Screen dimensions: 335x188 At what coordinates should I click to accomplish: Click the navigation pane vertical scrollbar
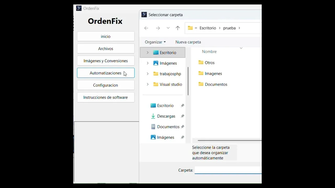click(188, 81)
